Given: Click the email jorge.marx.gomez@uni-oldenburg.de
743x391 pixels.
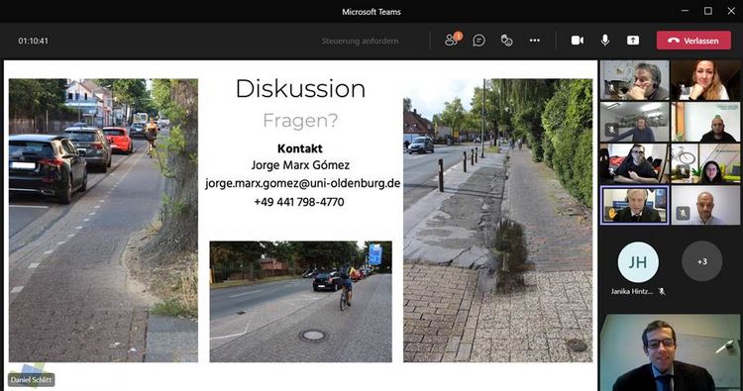Looking at the screenshot, I should [x=303, y=183].
